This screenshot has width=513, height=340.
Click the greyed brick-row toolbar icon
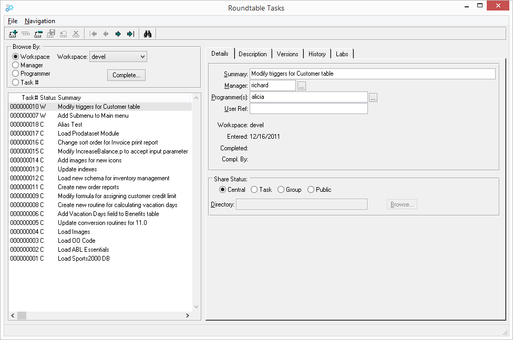coord(26,34)
